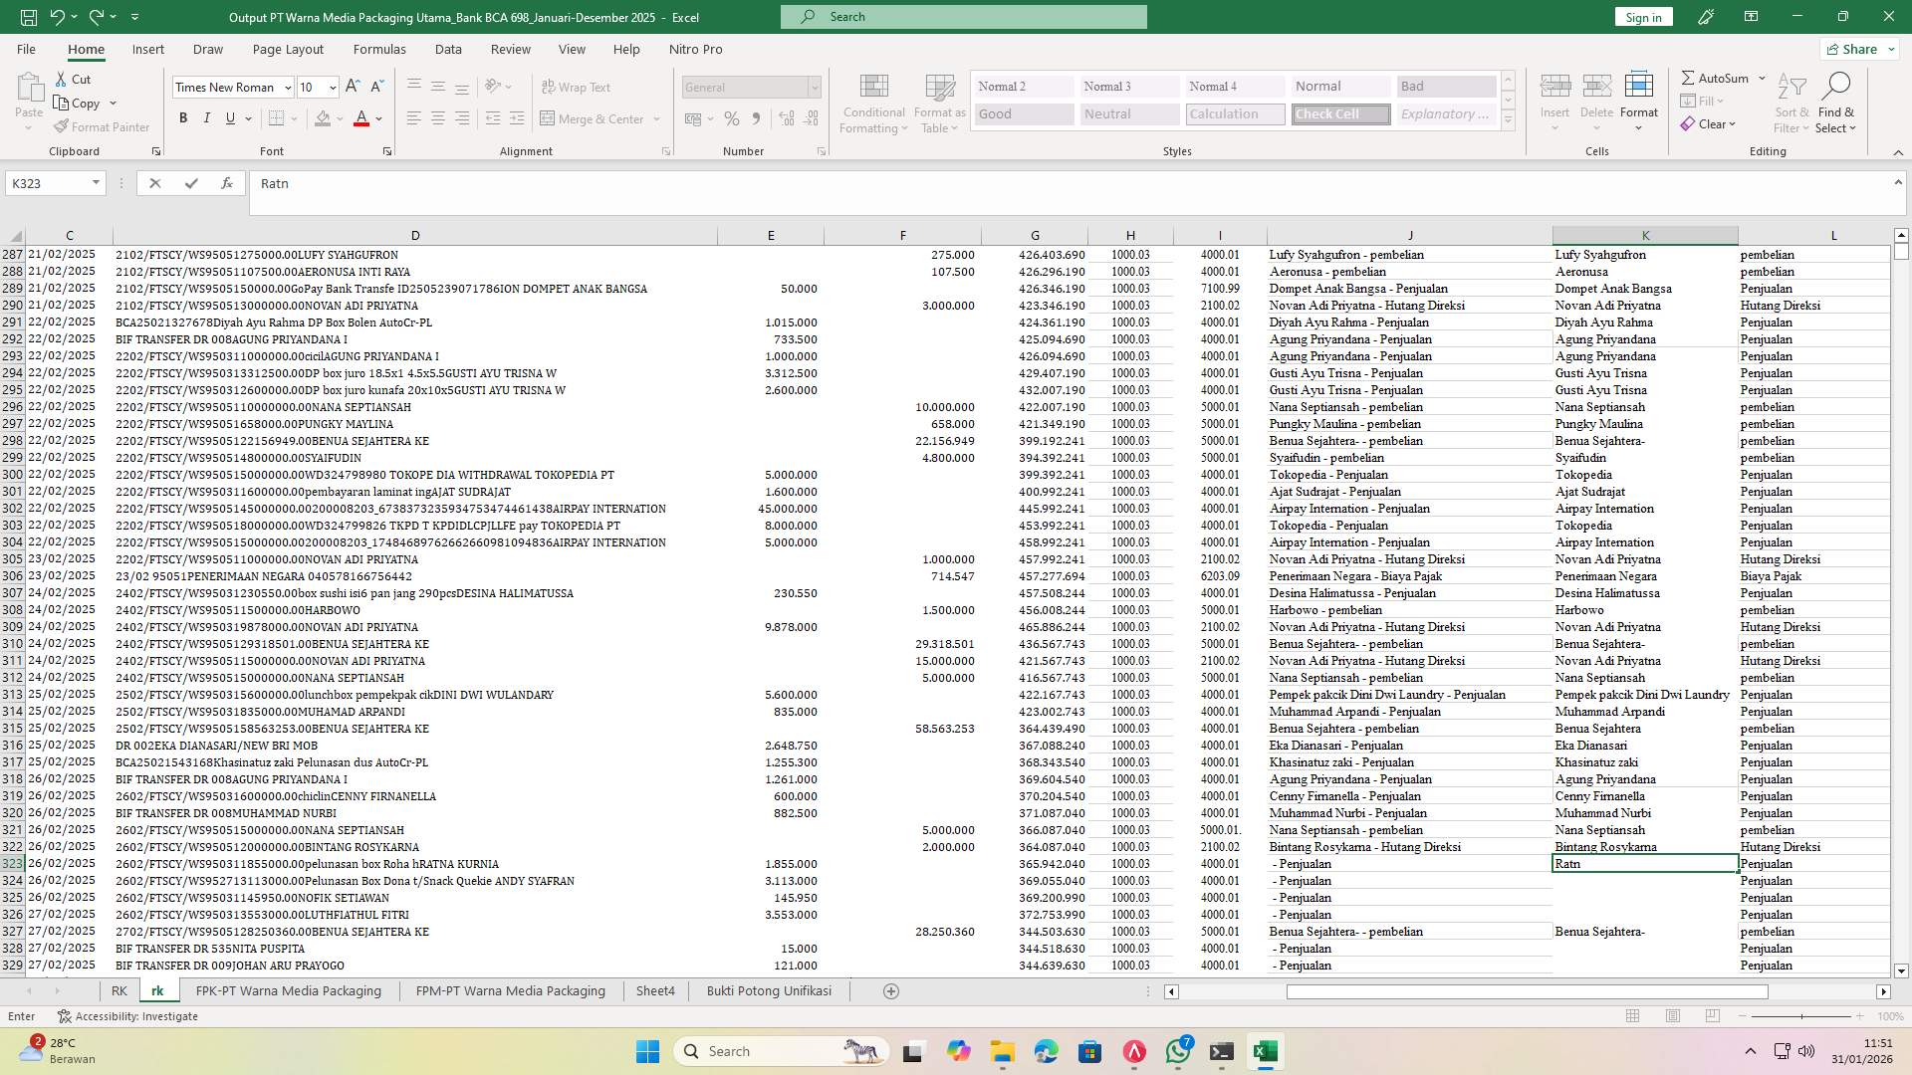Open the Bukti Potong Unifikasi sheet
1912x1075 pixels.
(x=768, y=990)
